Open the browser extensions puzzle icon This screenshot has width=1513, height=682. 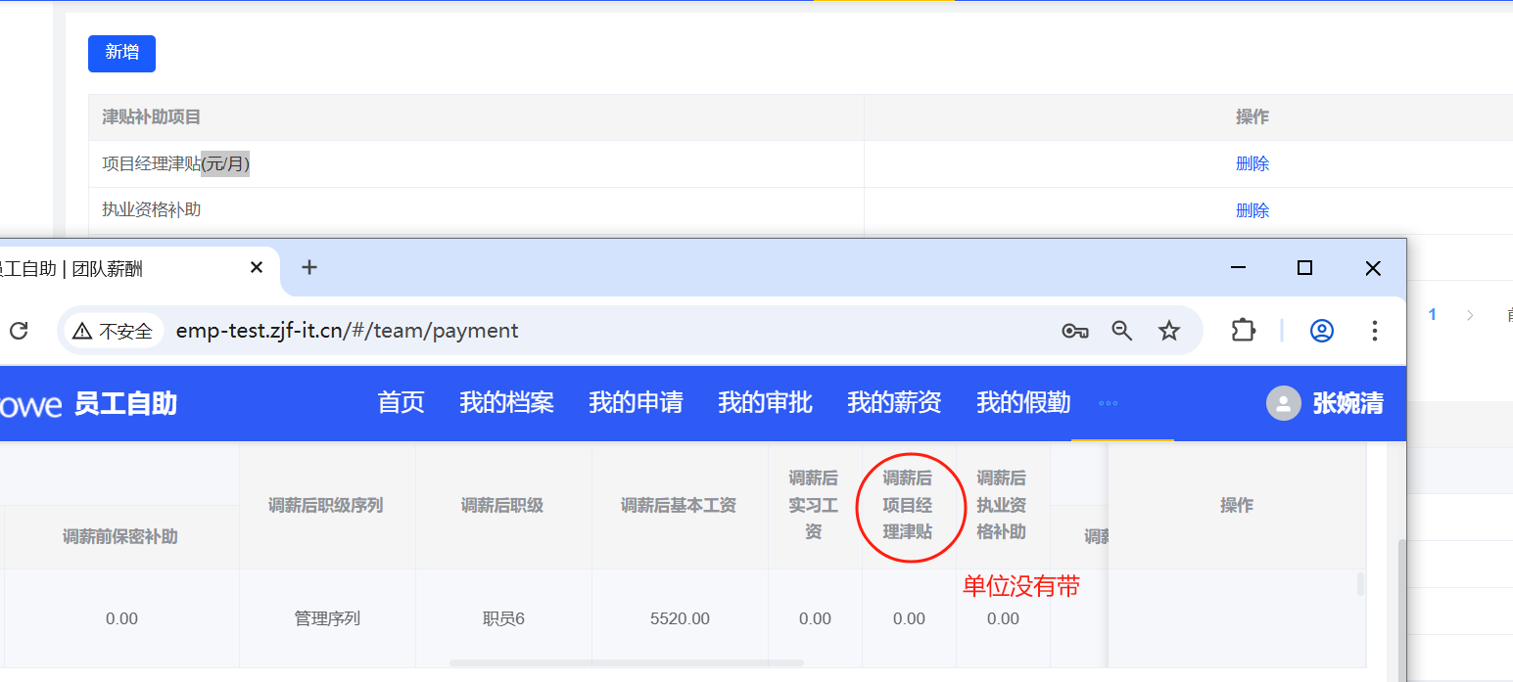1243,331
